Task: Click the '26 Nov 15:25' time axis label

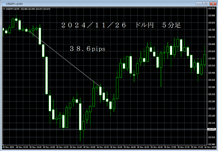Action: click(103, 147)
